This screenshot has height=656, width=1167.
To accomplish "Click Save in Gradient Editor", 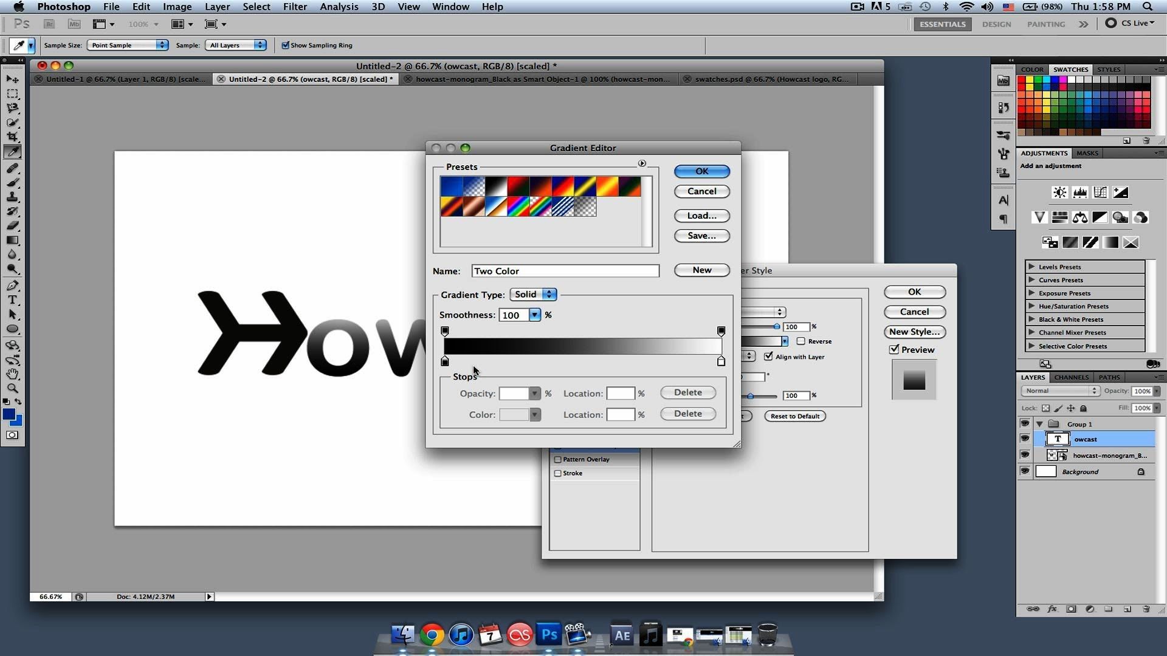I will pos(701,236).
